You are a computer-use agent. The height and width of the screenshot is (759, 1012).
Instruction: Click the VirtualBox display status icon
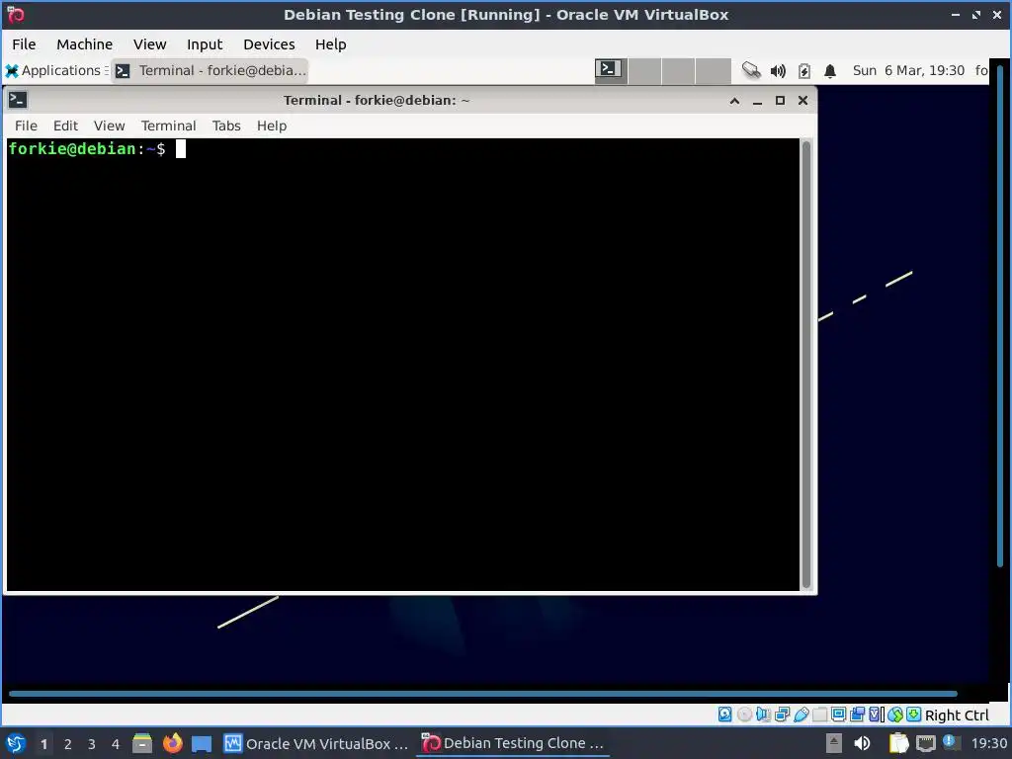click(838, 715)
